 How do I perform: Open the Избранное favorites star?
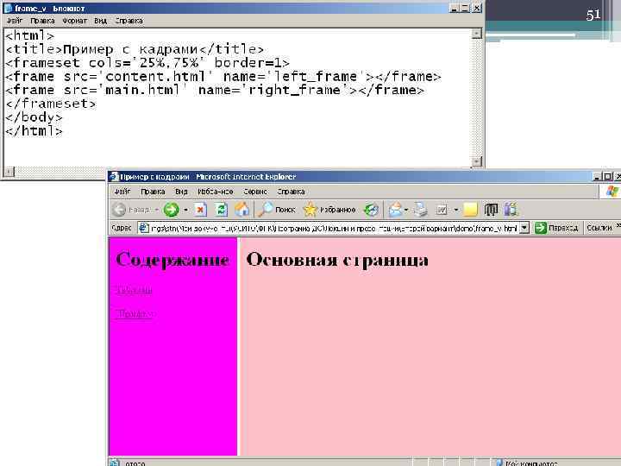329,209
